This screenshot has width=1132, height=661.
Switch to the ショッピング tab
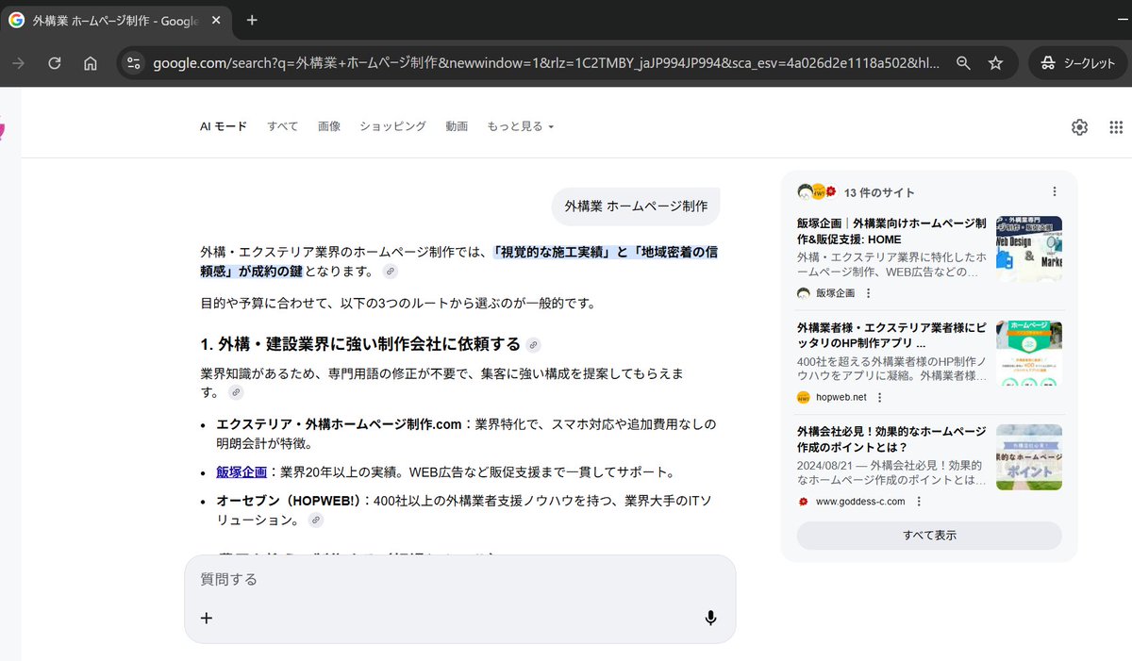[392, 126]
